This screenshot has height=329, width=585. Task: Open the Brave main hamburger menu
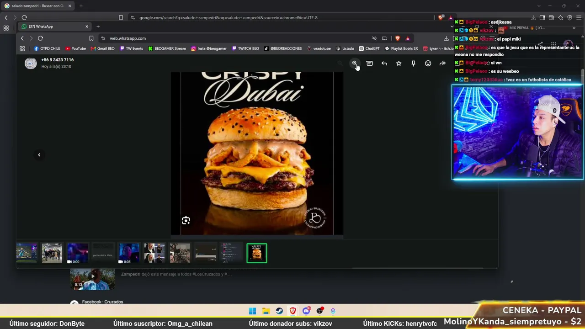coord(579,18)
